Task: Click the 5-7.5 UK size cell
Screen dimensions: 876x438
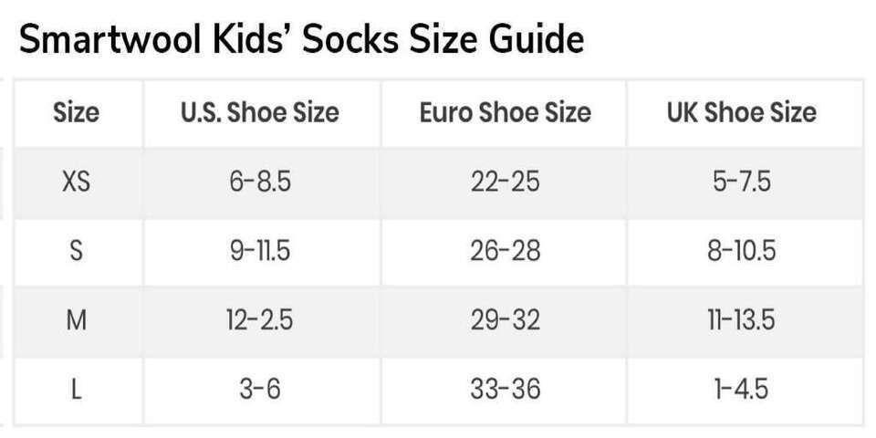Action: (x=742, y=182)
